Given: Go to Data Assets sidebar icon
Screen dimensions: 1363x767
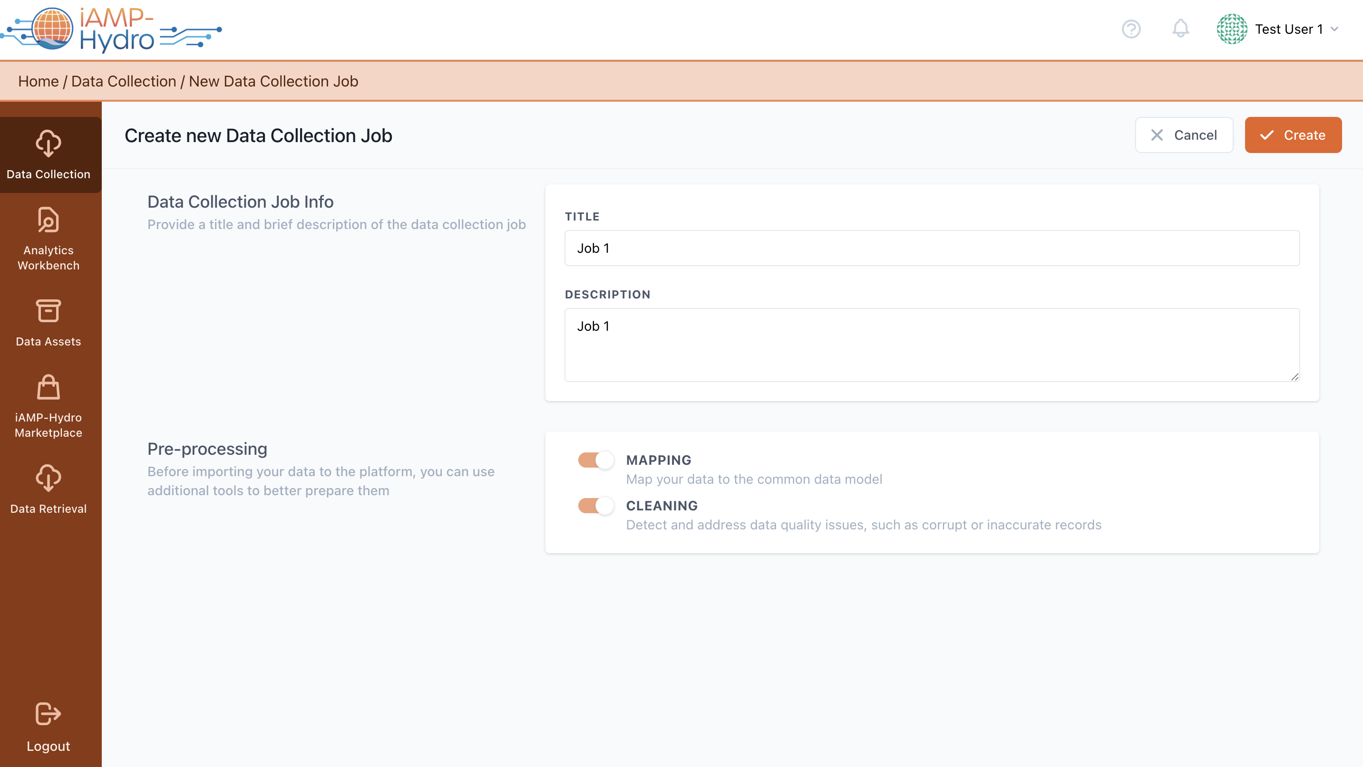Looking at the screenshot, I should (x=48, y=311).
